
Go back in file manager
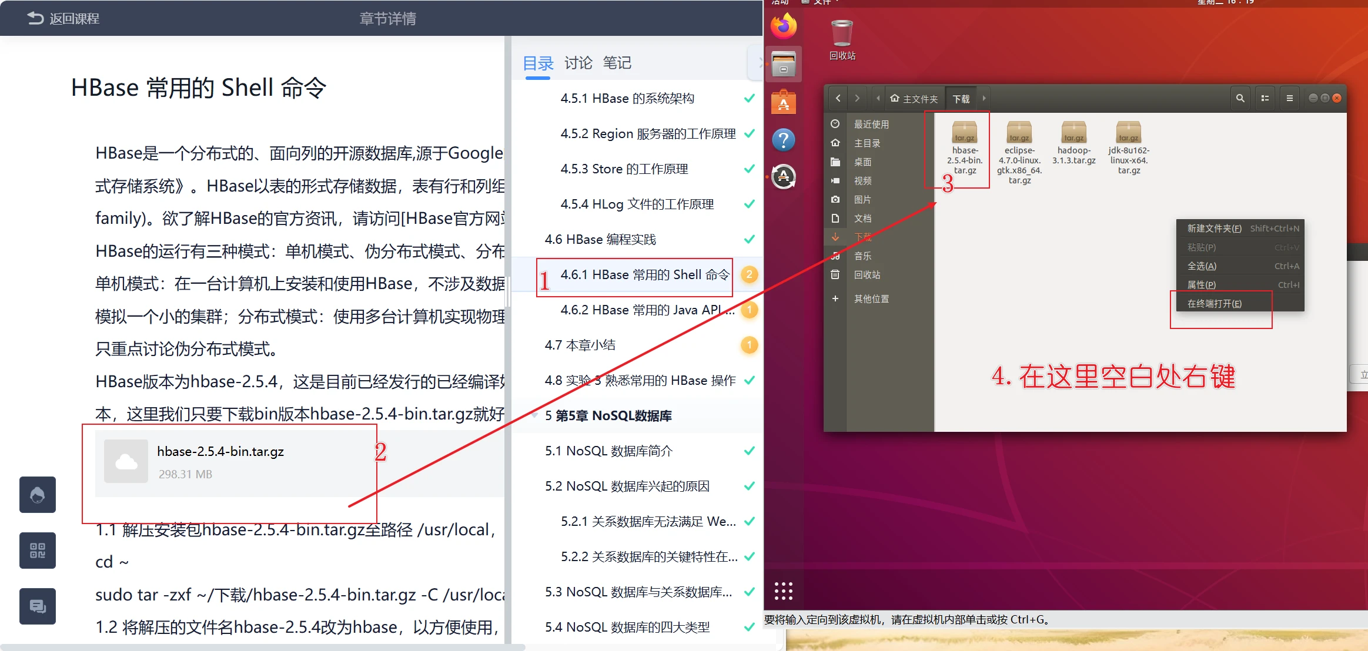pos(838,98)
